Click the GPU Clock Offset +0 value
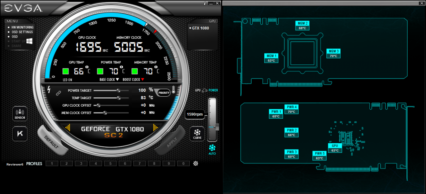This screenshot has height=194, width=426. [x=143, y=105]
